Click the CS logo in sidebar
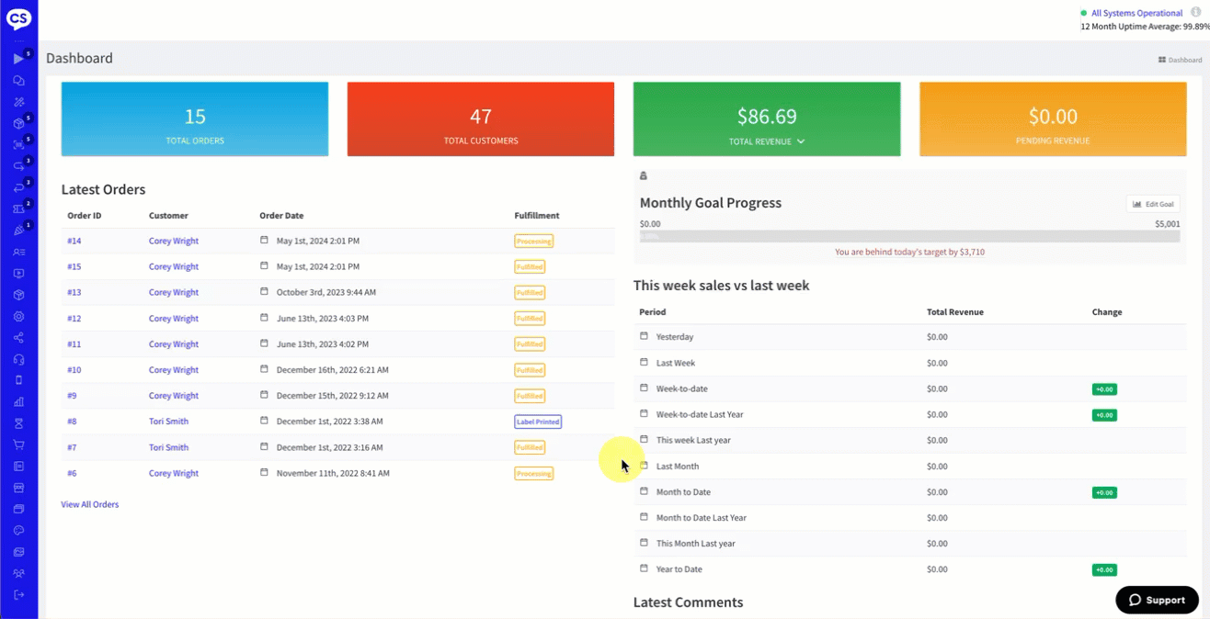This screenshot has width=1210, height=619. [x=18, y=17]
